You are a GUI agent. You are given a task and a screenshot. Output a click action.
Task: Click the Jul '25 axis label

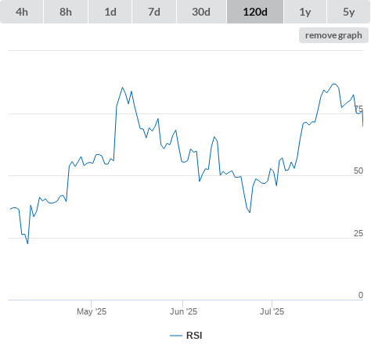point(272,311)
